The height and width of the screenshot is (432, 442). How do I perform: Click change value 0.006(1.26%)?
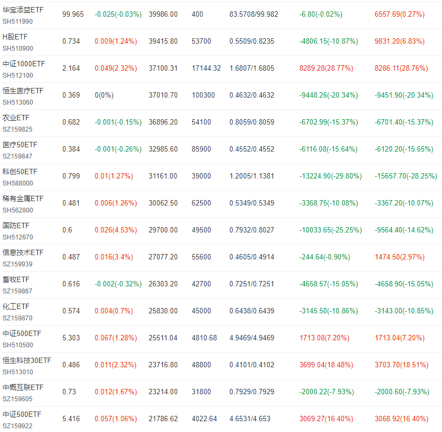tap(116, 203)
